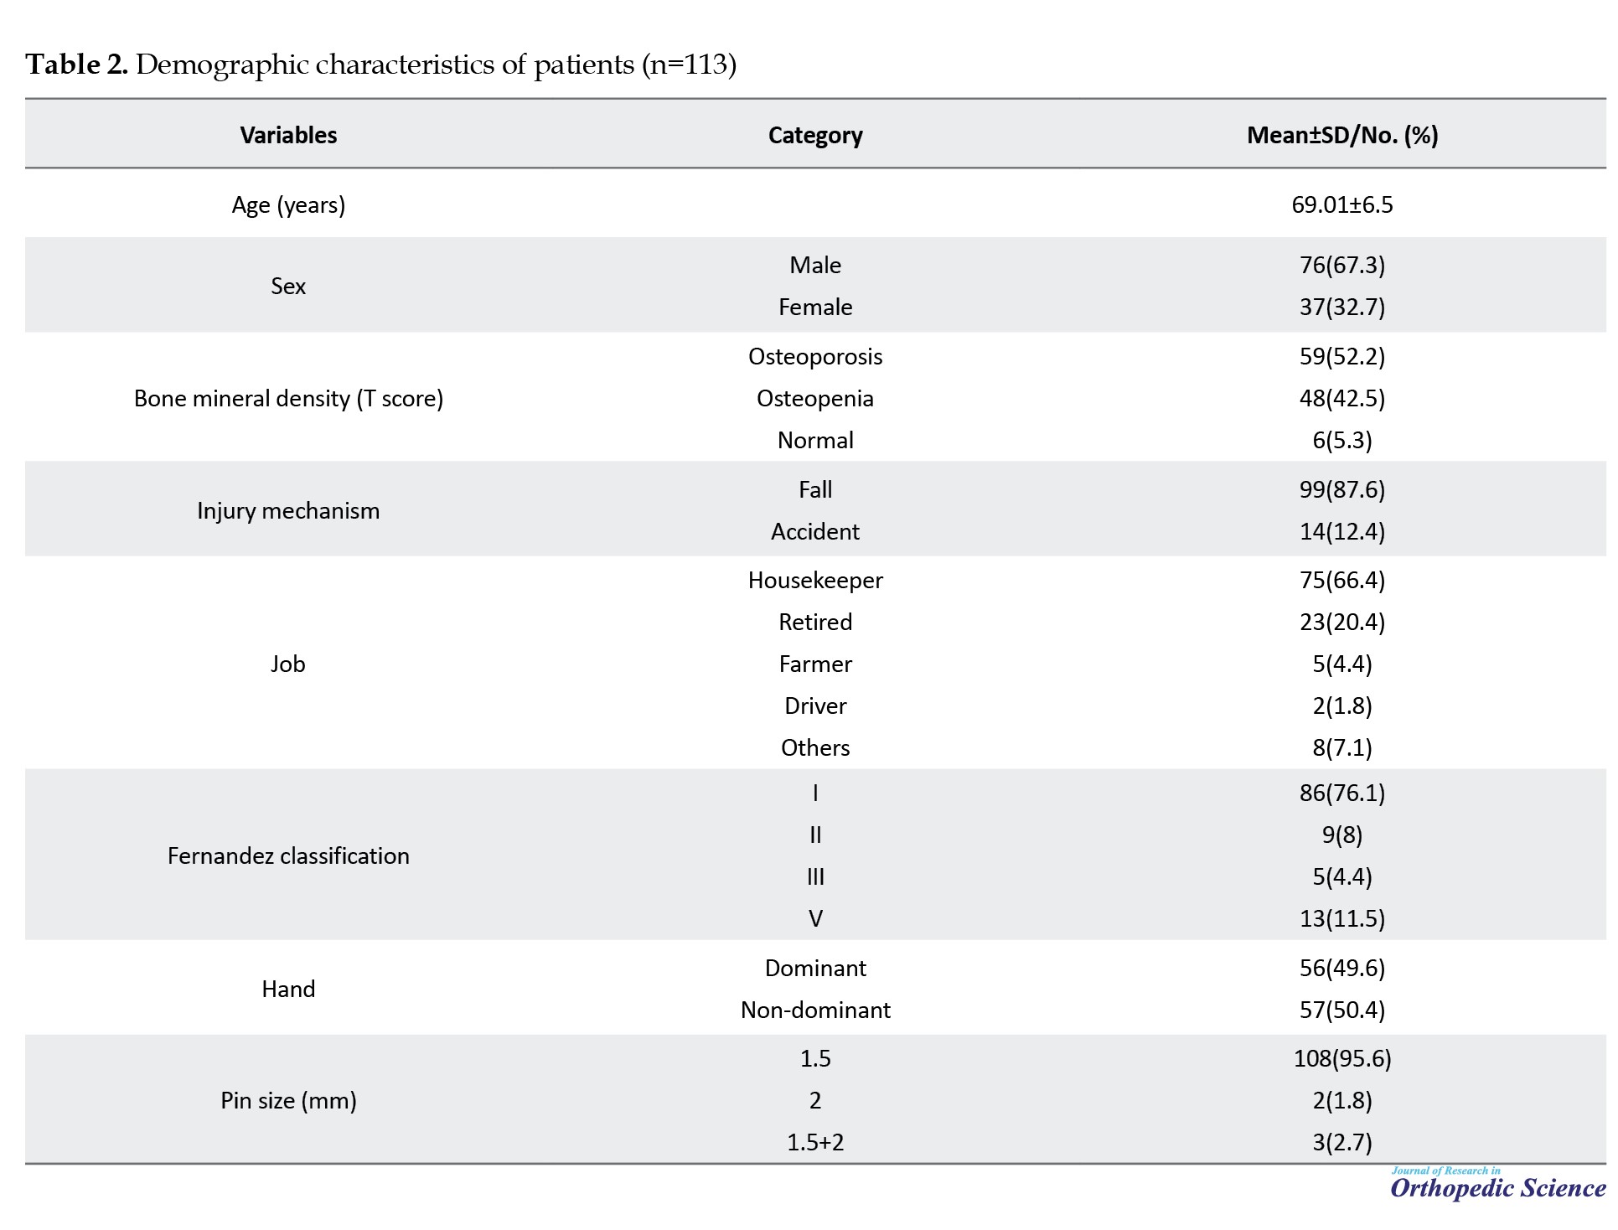Select the 108(95.6) pin size value
The image size is (1618, 1230).
click(1342, 1059)
